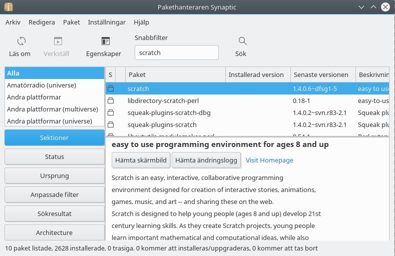The width and height of the screenshot is (395, 256).
Task: Click the Ursprung button
Action: click(x=55, y=175)
